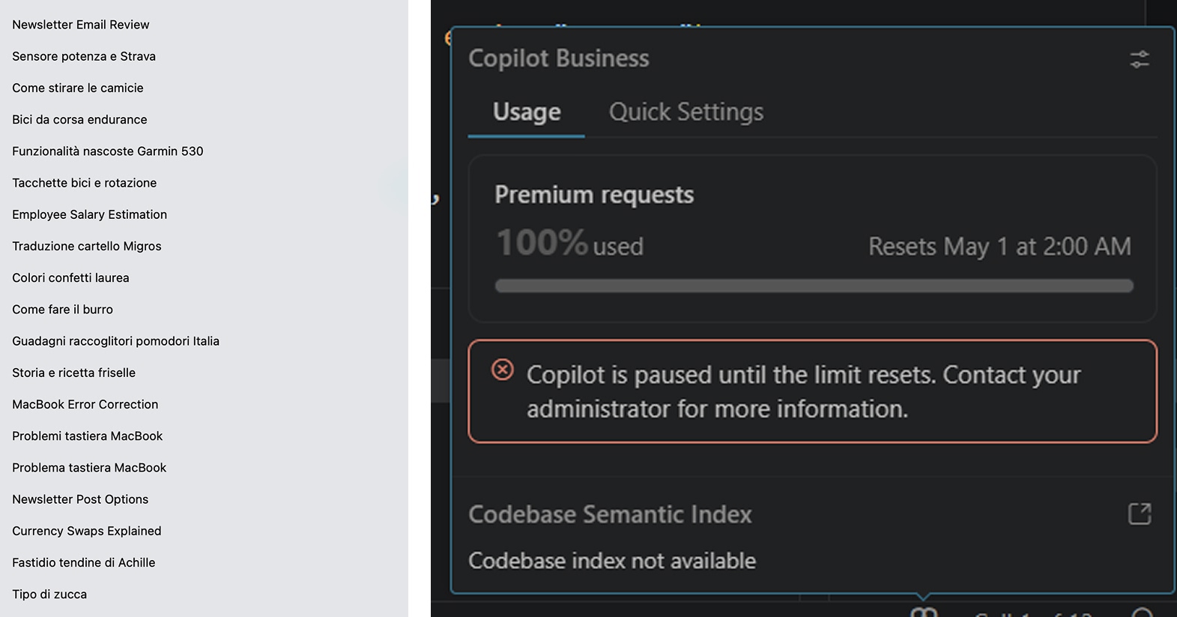Open Copilot settings sliders icon
The image size is (1177, 617).
[x=1139, y=59]
